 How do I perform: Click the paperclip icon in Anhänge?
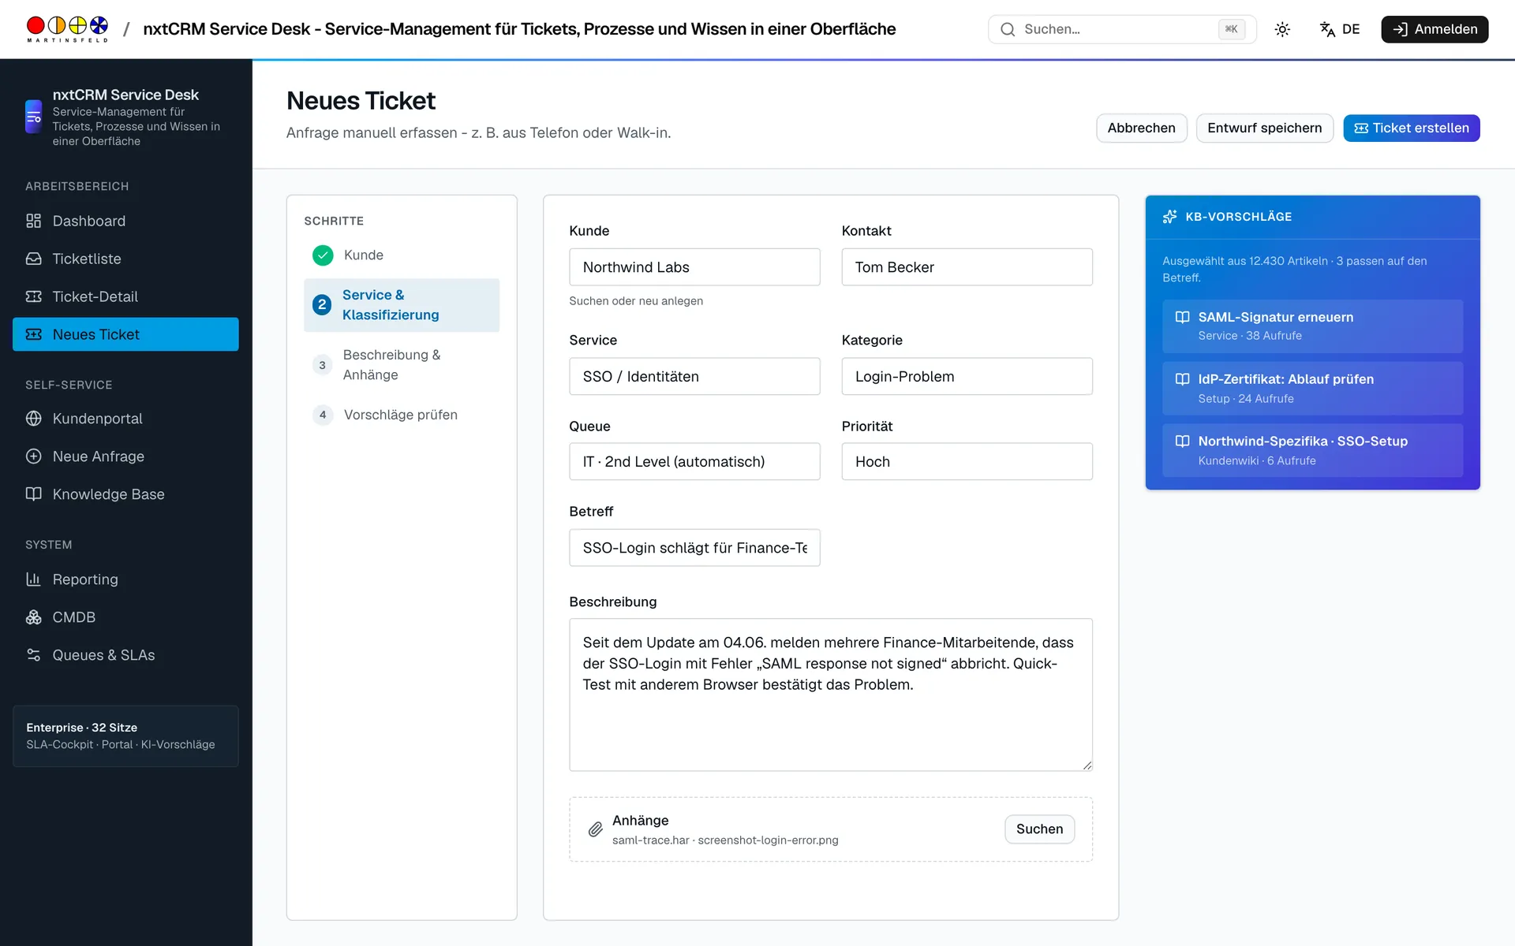click(596, 829)
